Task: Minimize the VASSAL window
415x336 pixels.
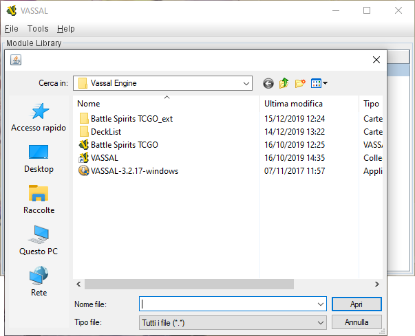Action: click(336, 10)
